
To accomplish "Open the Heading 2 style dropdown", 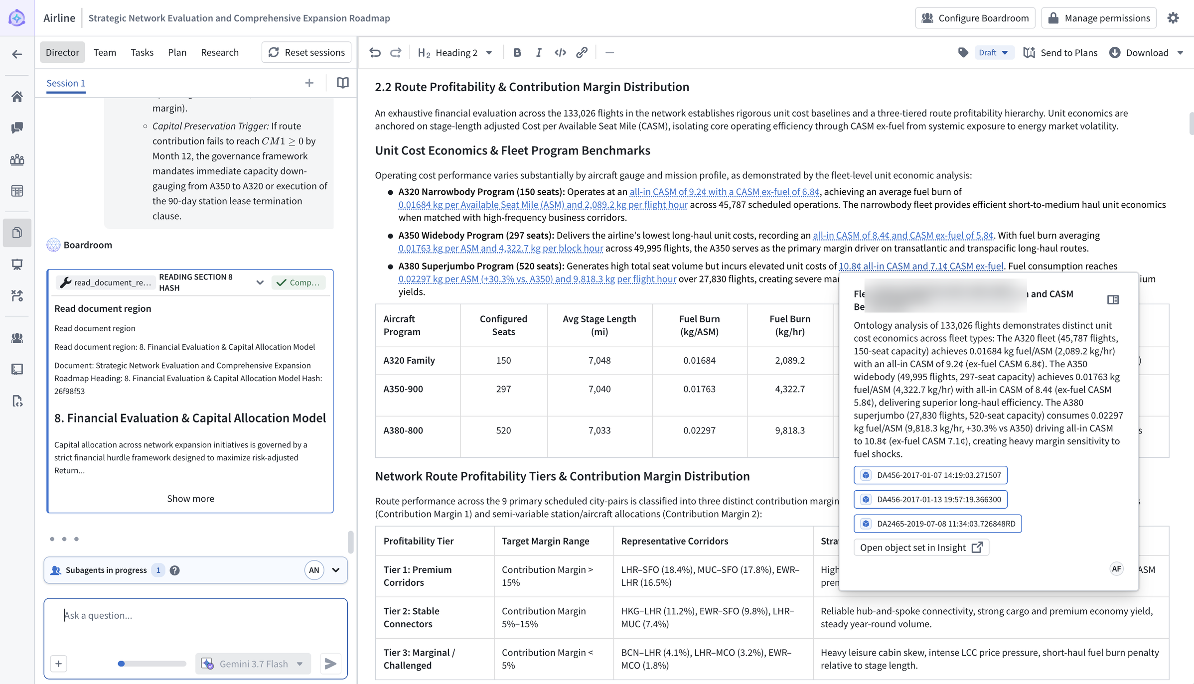I will [x=455, y=52].
